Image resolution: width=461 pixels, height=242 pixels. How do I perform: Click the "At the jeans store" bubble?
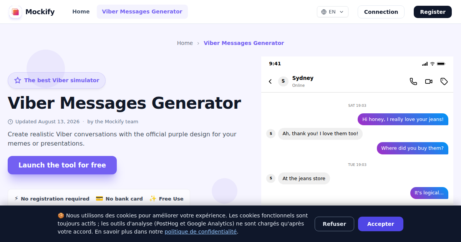(x=304, y=178)
